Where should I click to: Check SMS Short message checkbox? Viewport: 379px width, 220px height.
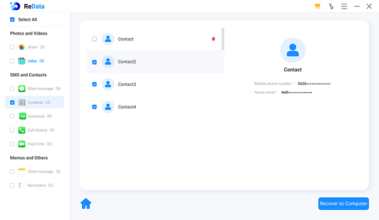coord(12,88)
